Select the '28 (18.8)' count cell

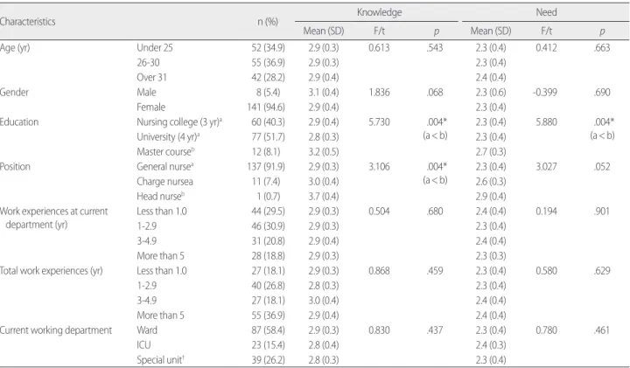[x=268, y=255]
